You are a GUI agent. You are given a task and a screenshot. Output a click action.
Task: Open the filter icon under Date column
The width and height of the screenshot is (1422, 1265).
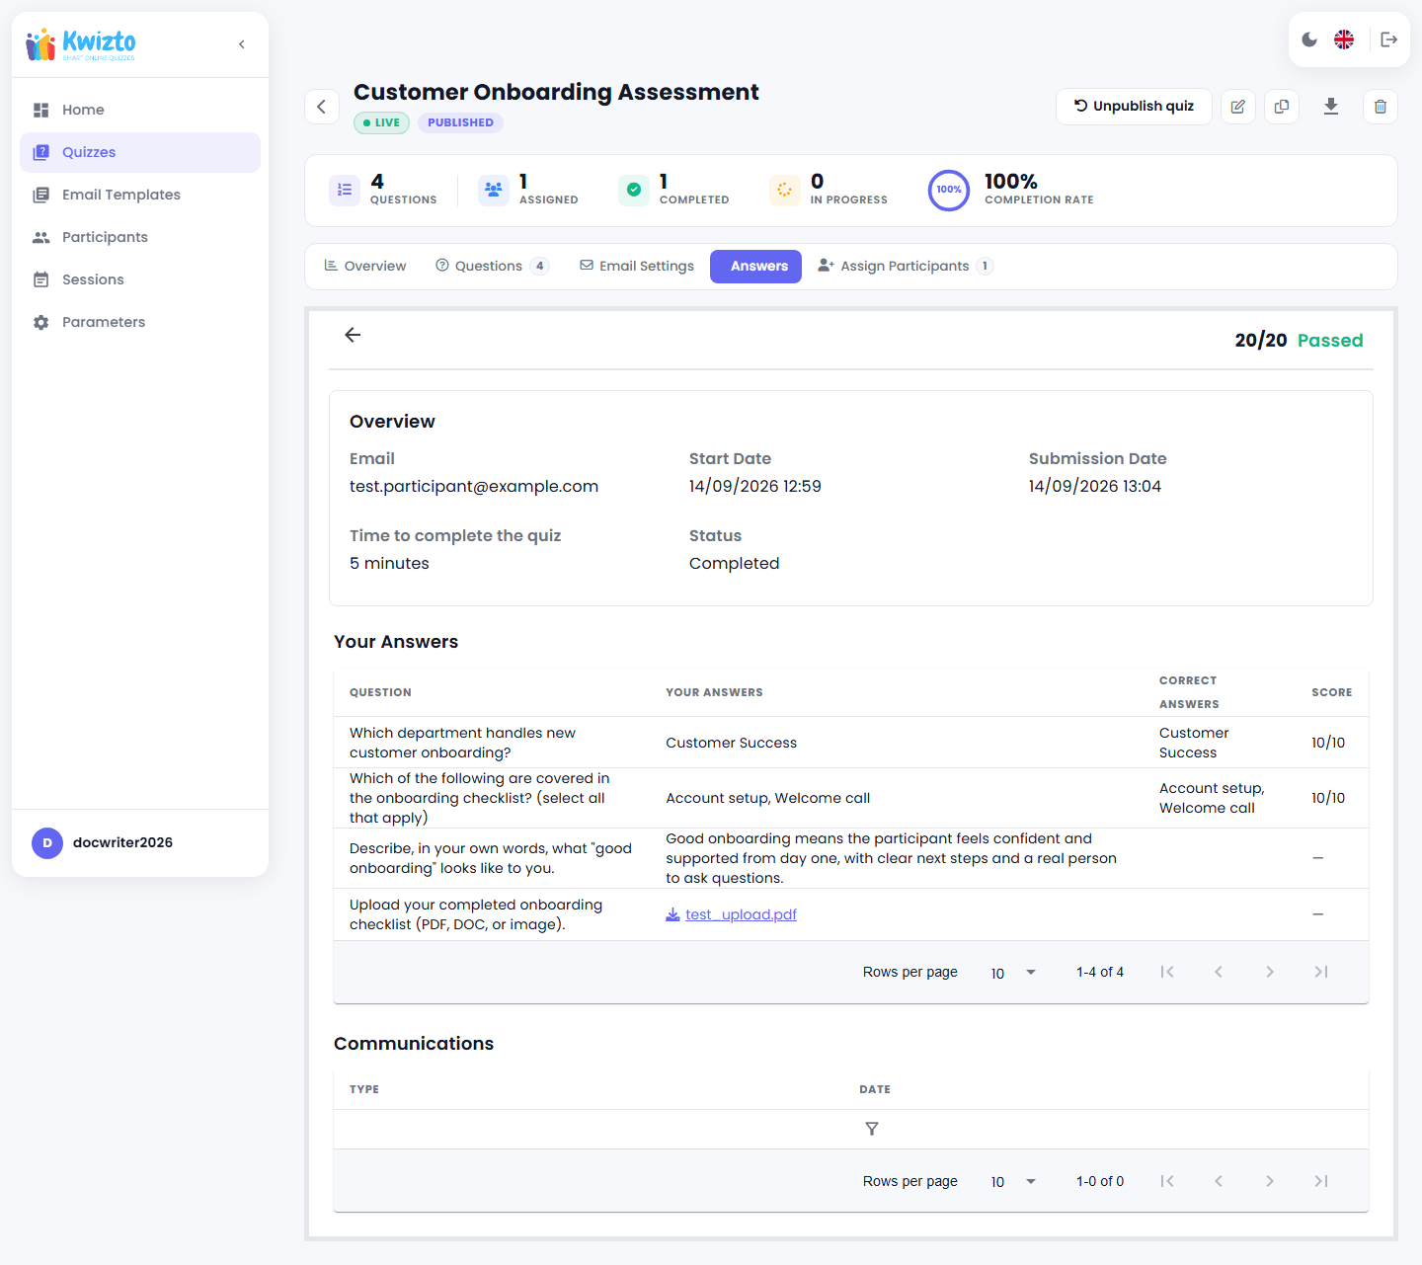(x=872, y=1129)
